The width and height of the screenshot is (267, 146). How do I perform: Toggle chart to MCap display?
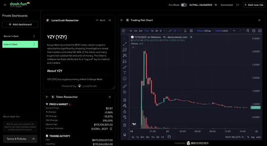(x=208, y=31)
